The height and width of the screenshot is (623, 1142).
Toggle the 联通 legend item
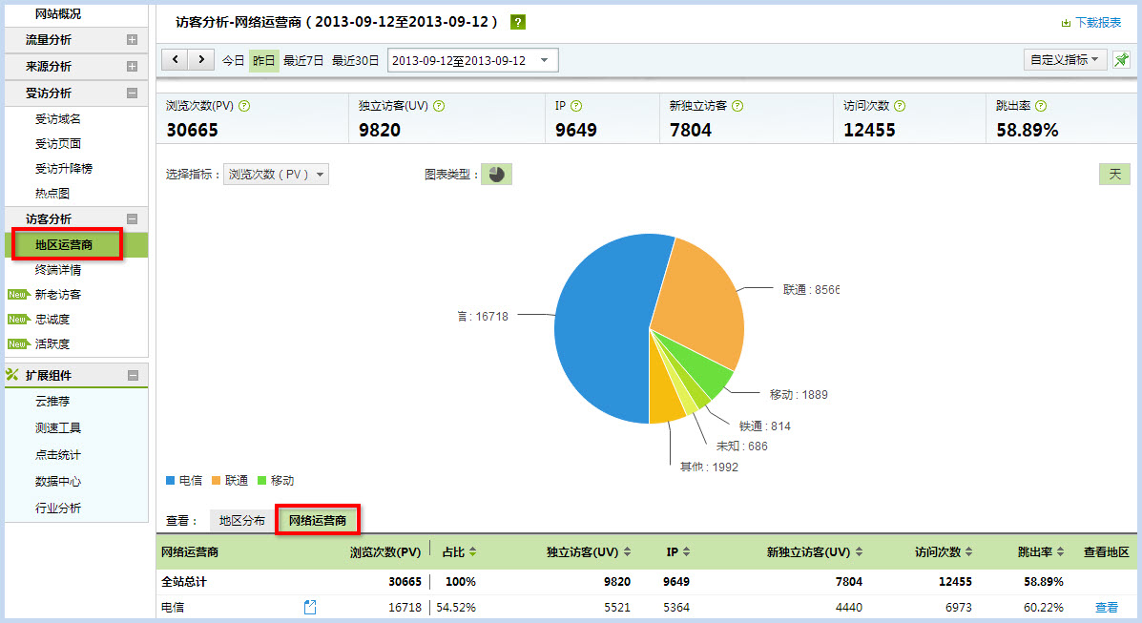pos(230,480)
